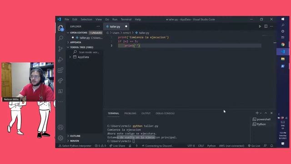Open the View menu
The image size is (291, 164).
99,19
